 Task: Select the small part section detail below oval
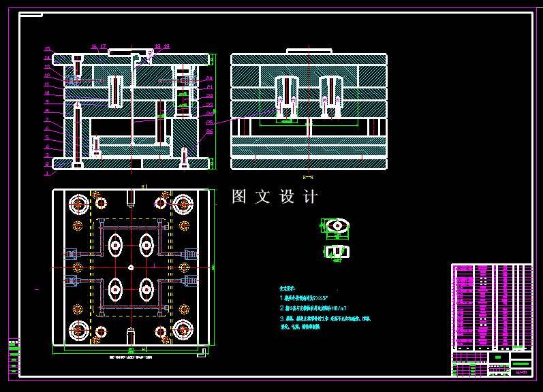336,253
